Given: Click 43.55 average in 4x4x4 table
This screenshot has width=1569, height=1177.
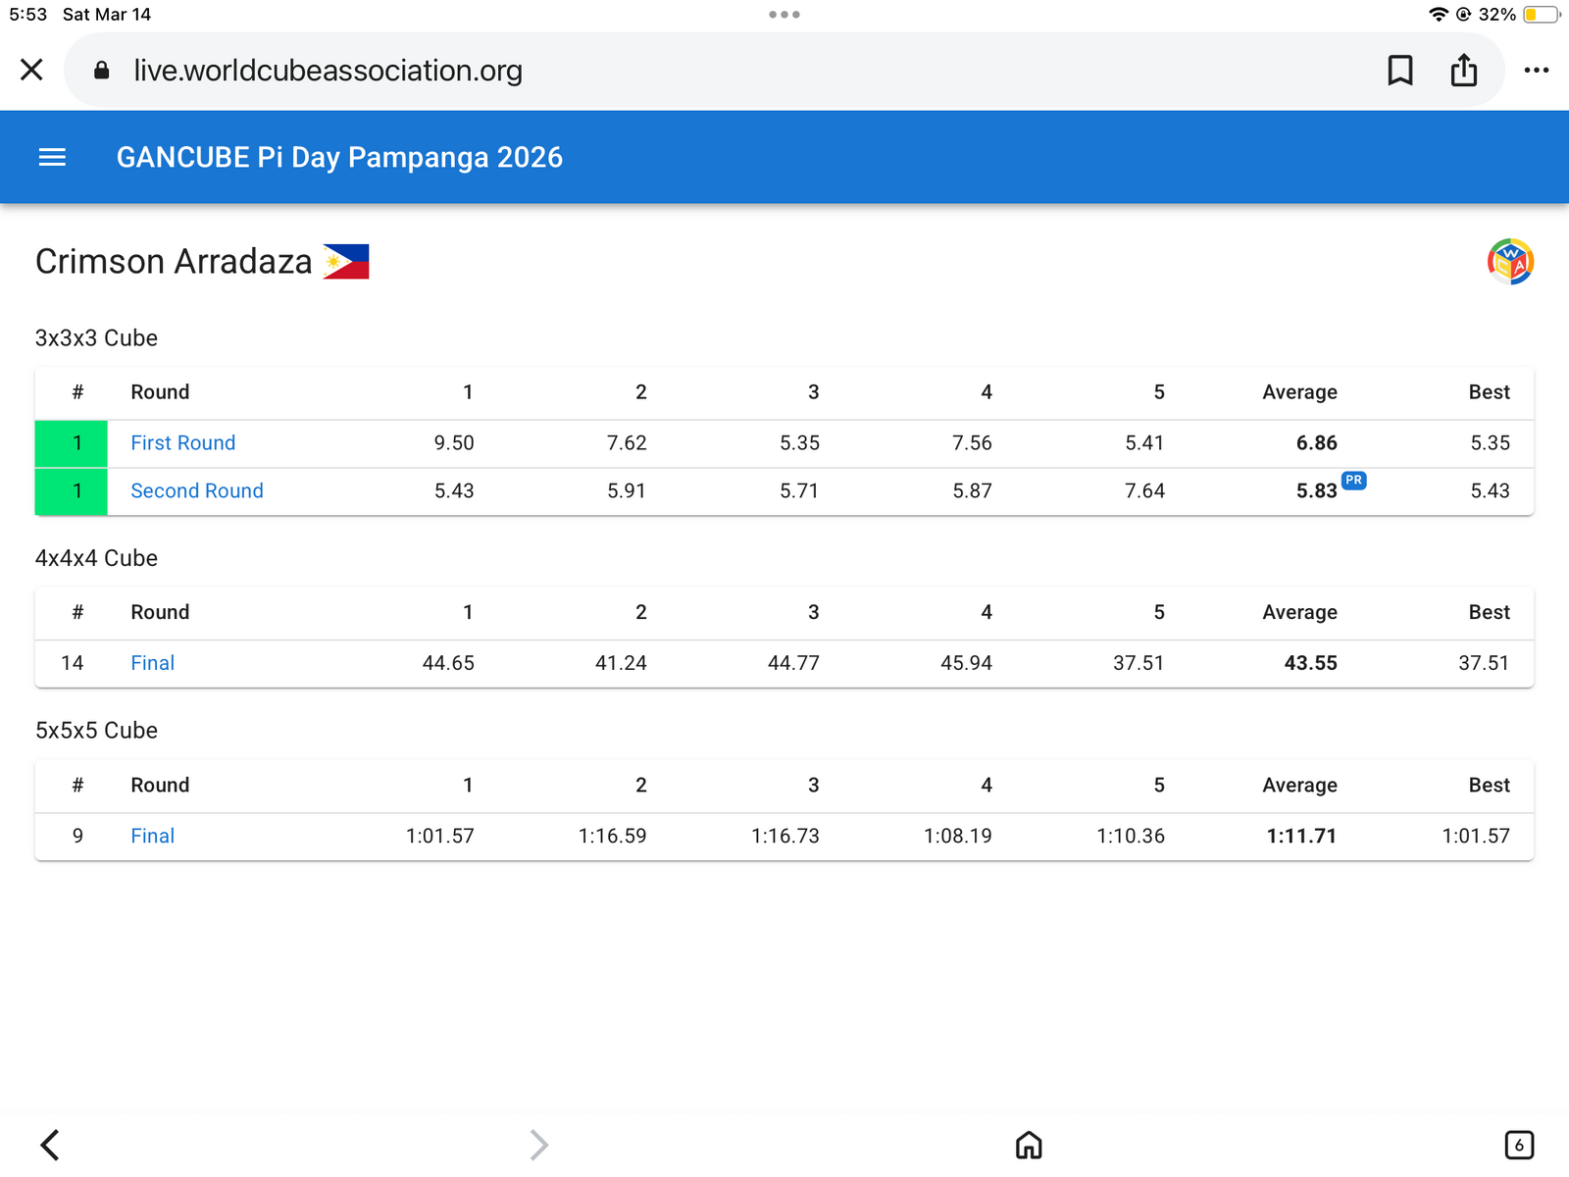Looking at the screenshot, I should coord(1311,663).
